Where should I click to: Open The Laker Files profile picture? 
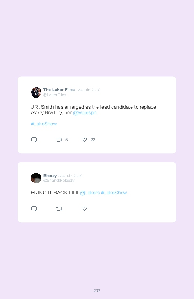(36, 92)
